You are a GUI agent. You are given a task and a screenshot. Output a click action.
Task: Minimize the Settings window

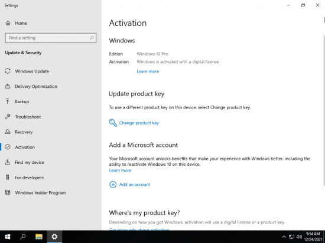click(x=288, y=5)
